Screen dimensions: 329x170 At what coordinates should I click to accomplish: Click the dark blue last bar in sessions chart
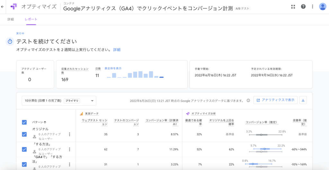[161, 77]
